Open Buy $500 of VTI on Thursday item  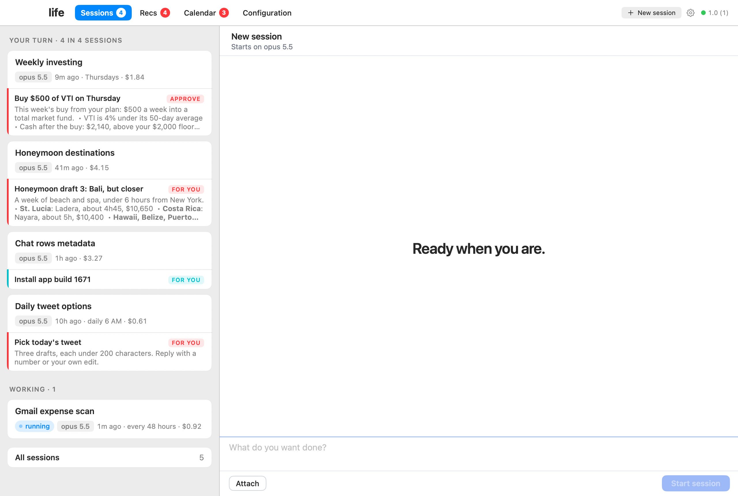[x=110, y=112]
